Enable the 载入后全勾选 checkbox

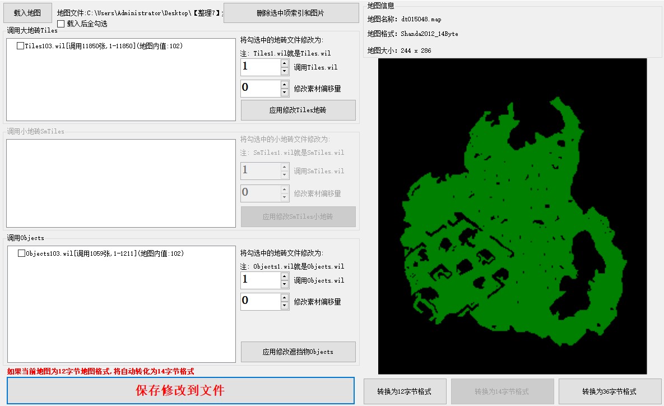click(61, 24)
